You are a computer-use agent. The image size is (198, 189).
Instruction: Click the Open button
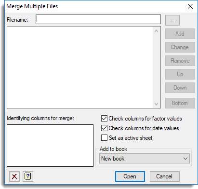tap(130, 176)
